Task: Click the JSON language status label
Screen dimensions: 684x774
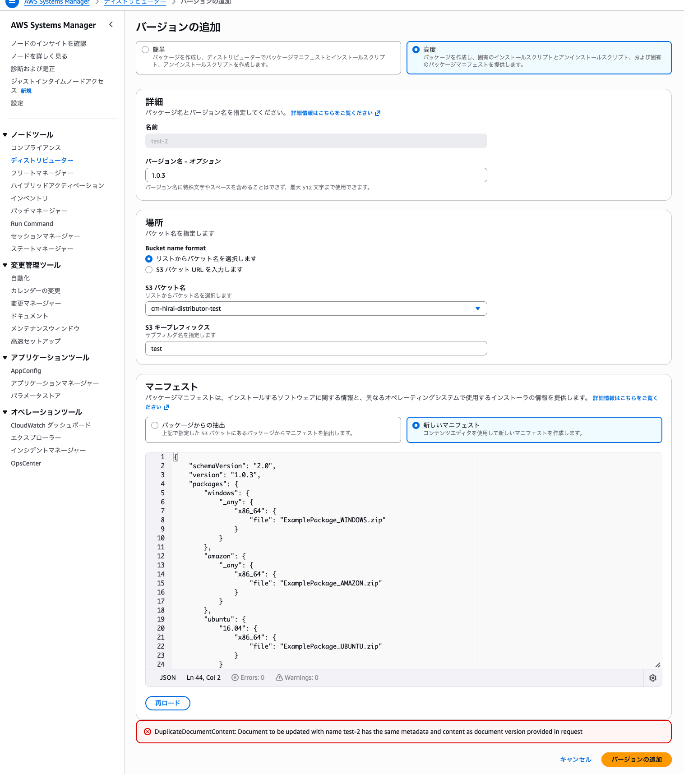Action: 168,677
